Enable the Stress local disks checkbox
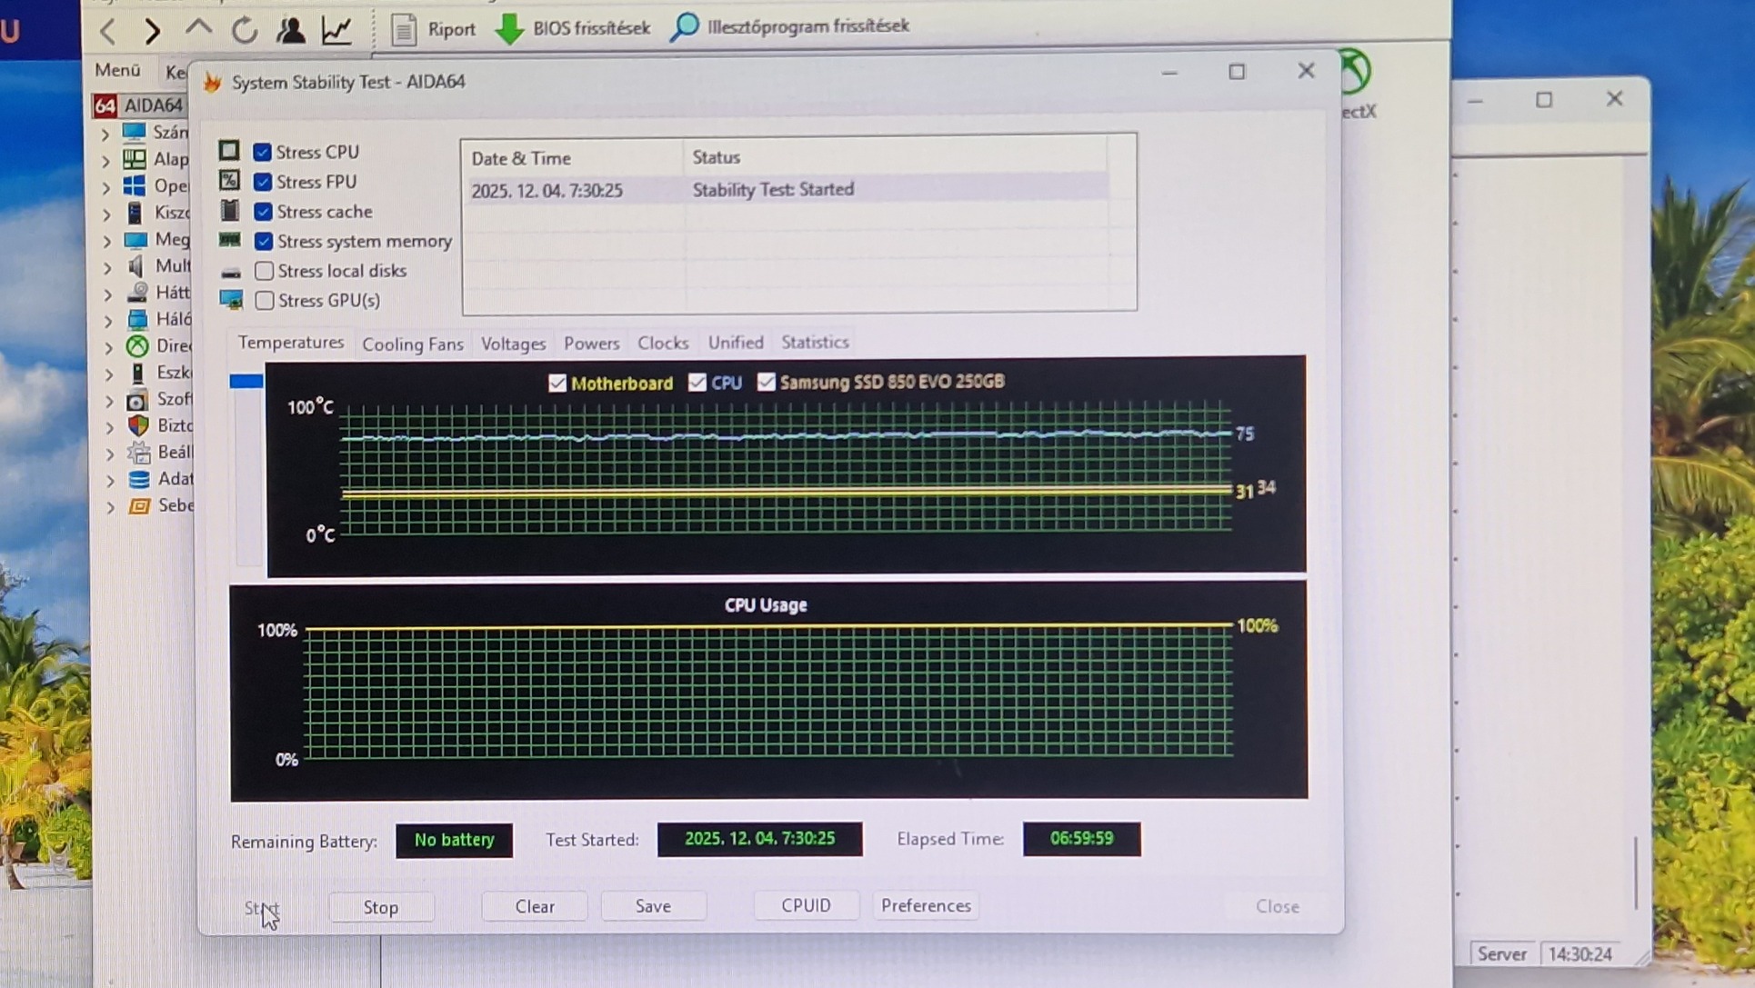Image resolution: width=1755 pixels, height=988 pixels. 265,271
